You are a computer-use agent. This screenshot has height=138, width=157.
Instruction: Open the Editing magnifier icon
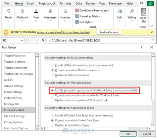pyautogui.click(x=132, y=11)
